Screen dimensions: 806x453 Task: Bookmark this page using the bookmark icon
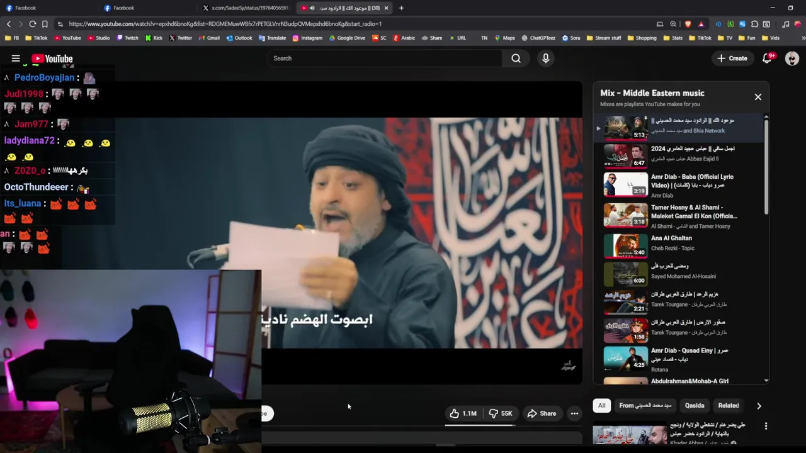click(45, 24)
